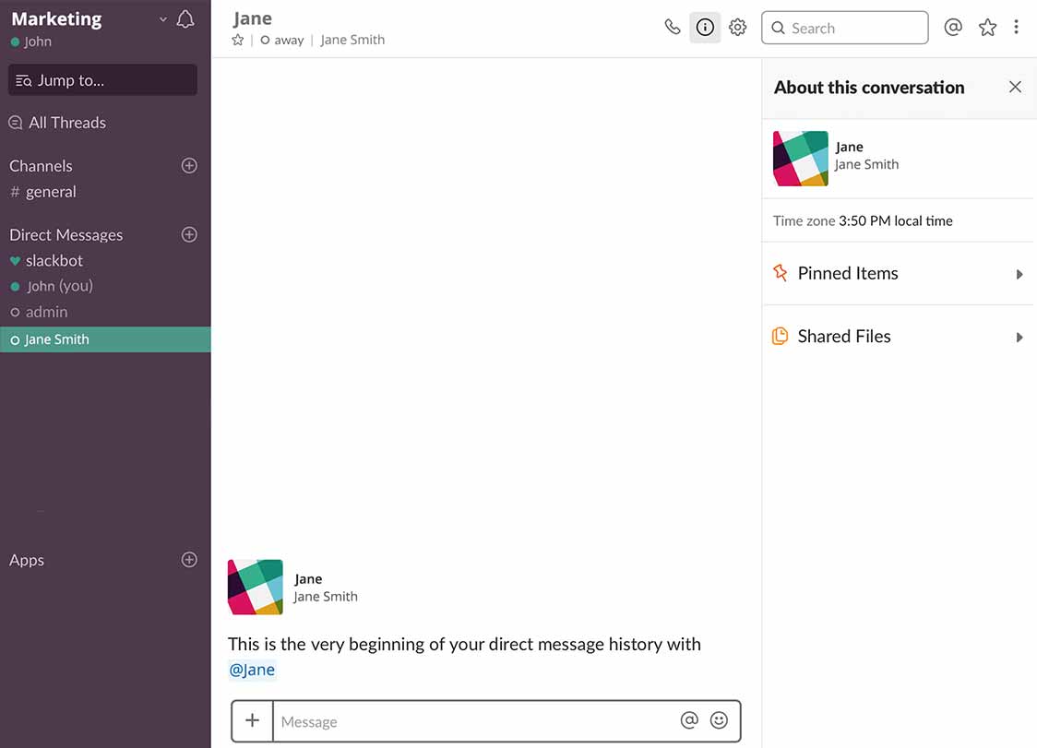Click the attach plus button in composer
1037x748 pixels.
click(252, 720)
